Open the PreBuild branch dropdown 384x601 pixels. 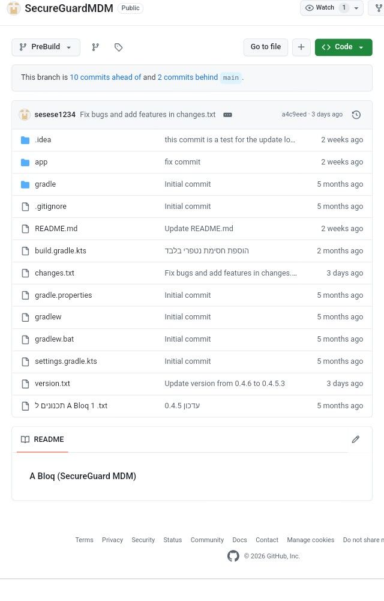[x=46, y=47]
